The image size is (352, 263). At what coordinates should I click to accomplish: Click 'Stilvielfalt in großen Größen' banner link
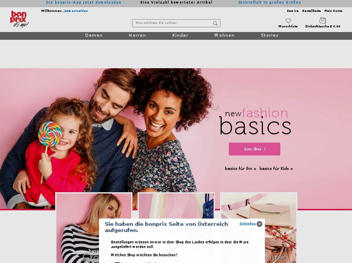click(x=270, y=3)
